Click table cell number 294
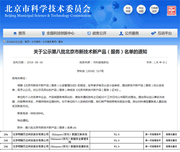The width and height of the screenshot is (180, 152). 6,134
